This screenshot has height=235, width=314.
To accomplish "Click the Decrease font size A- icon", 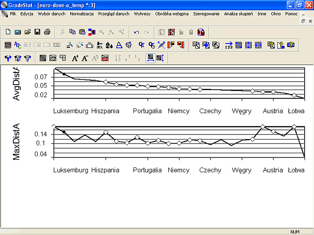I will tap(85, 58).
